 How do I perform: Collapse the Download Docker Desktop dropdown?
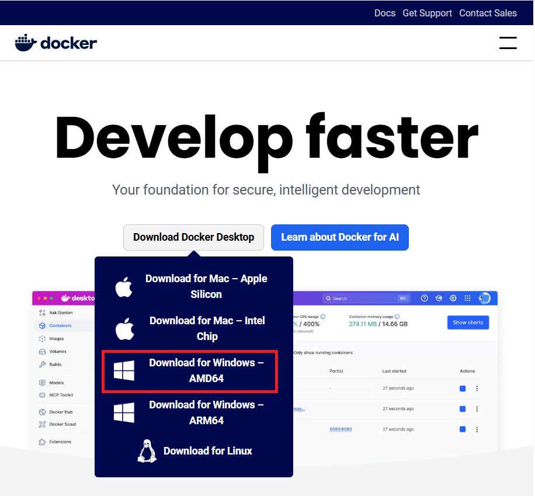click(193, 237)
